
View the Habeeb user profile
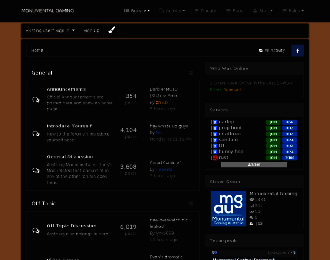tap(164, 169)
